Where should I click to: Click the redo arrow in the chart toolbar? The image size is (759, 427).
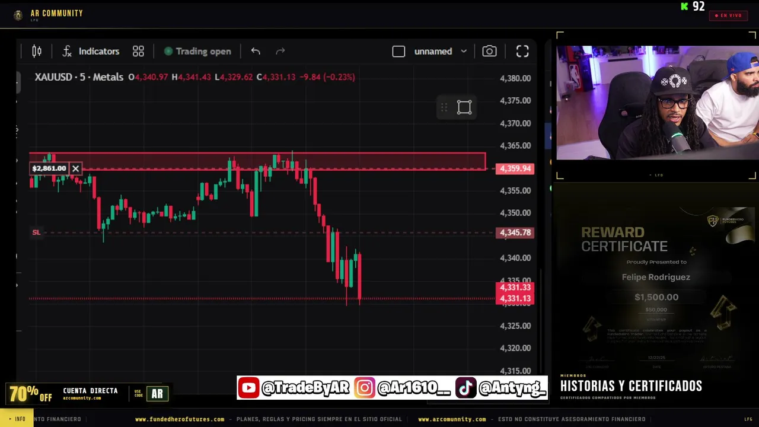(280, 52)
